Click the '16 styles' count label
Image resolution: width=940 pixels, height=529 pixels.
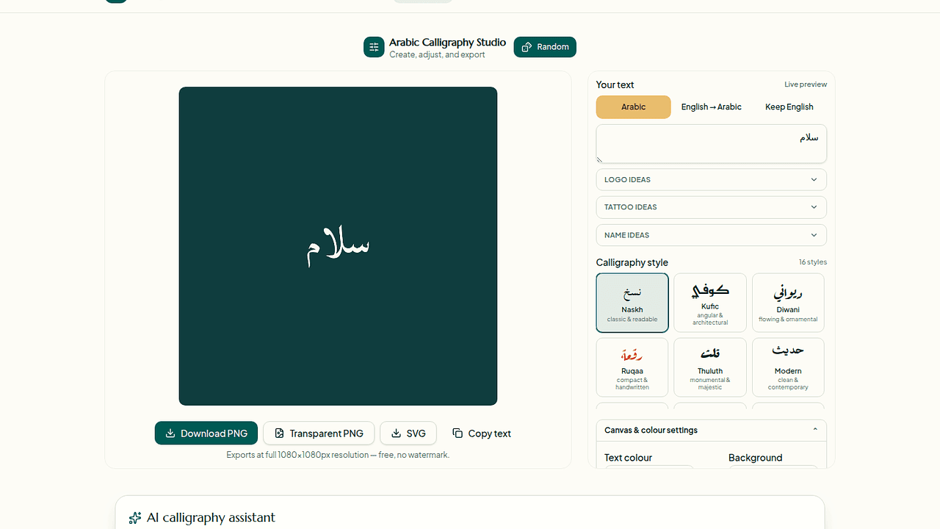tap(813, 262)
